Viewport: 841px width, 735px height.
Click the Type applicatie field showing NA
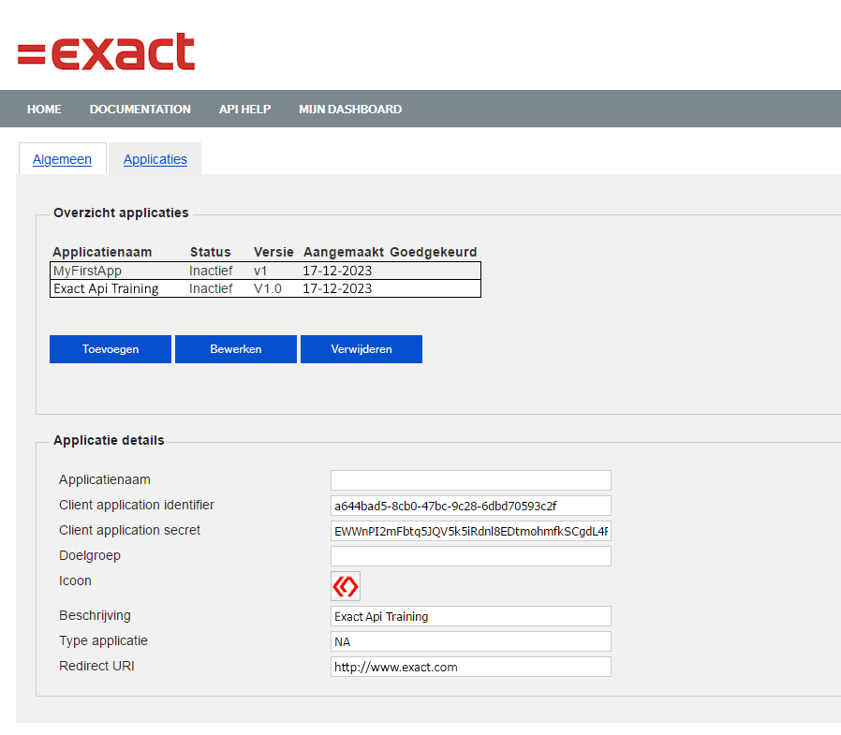[471, 641]
